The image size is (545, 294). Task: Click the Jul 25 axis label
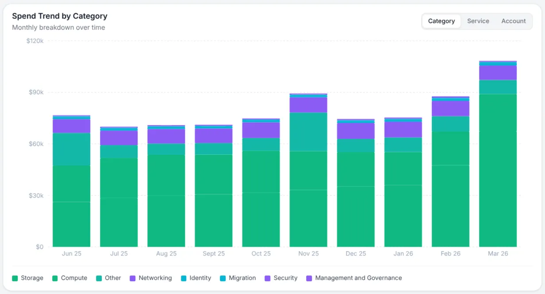[x=119, y=254]
